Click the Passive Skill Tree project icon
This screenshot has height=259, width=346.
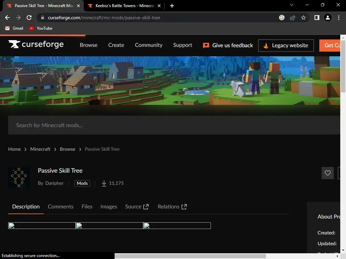pyautogui.click(x=19, y=177)
